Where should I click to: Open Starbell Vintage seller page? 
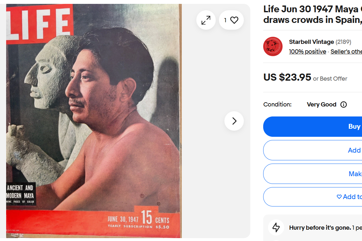pos(311,42)
